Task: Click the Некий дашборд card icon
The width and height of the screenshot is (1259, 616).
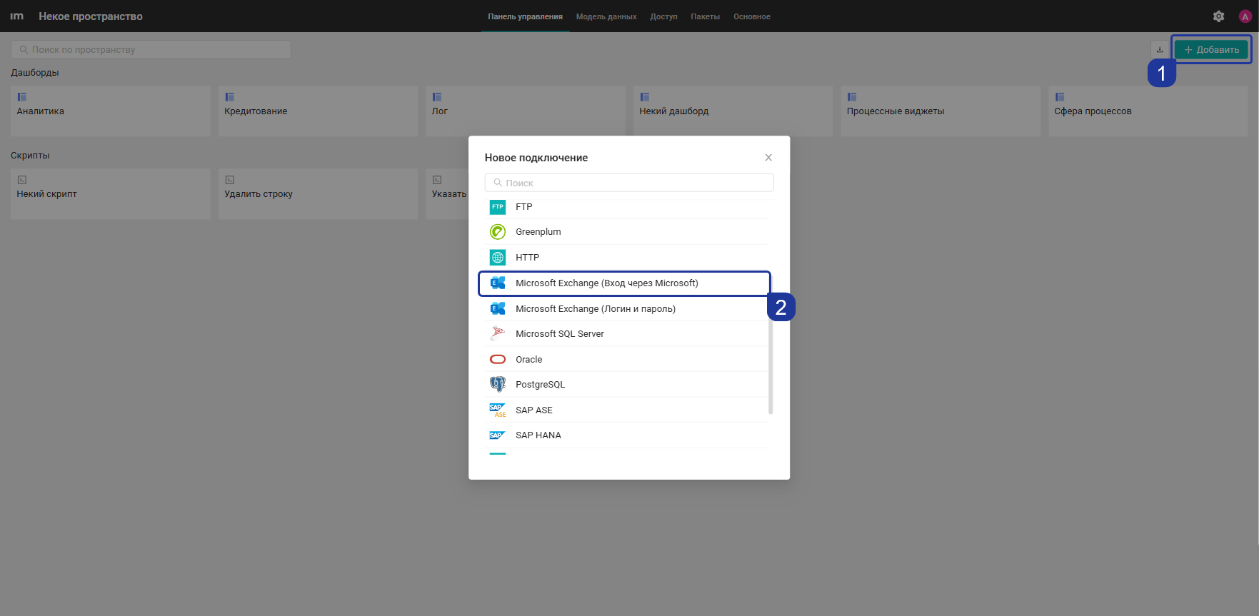Action: tap(645, 97)
